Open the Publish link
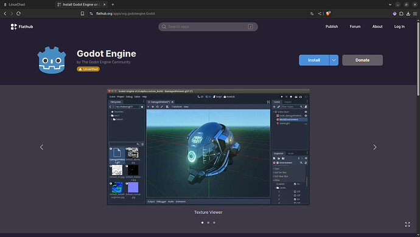The image size is (420, 237). [332, 27]
